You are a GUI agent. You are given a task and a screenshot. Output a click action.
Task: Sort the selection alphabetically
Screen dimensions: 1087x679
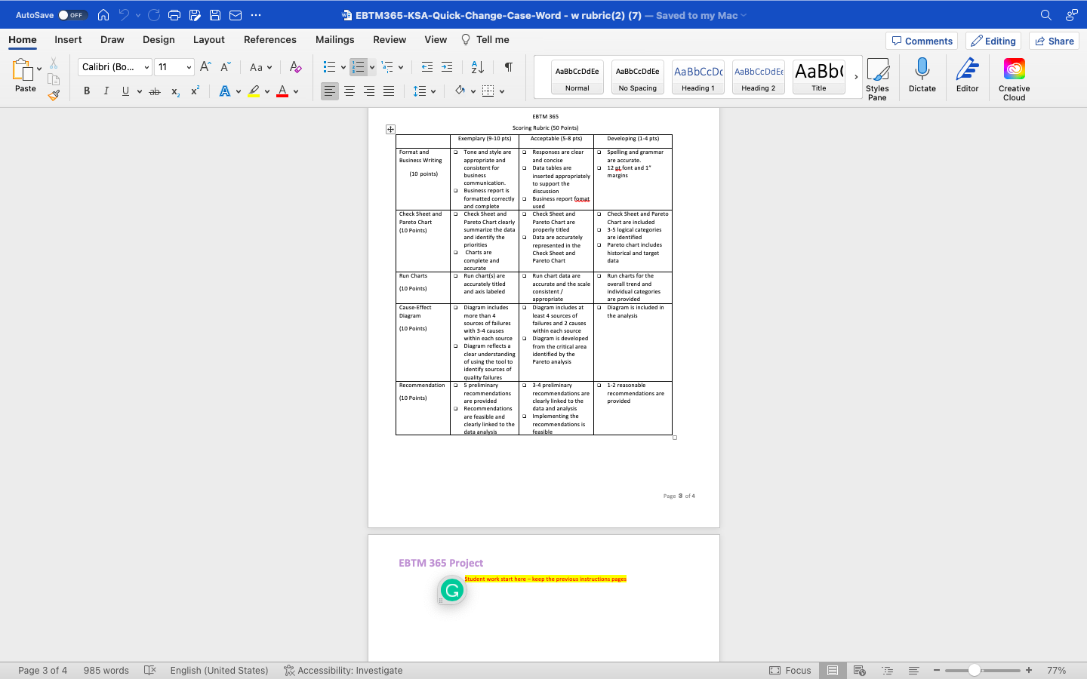tap(478, 67)
